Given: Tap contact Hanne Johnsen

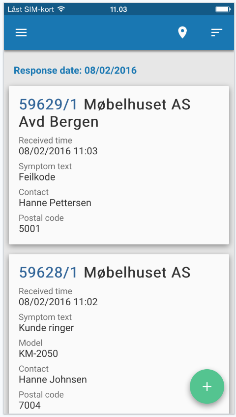Looking at the screenshot, I should 53,379.
